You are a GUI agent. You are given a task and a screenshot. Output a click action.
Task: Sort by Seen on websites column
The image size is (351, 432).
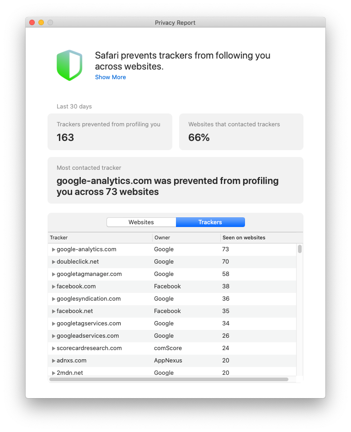tap(258, 238)
